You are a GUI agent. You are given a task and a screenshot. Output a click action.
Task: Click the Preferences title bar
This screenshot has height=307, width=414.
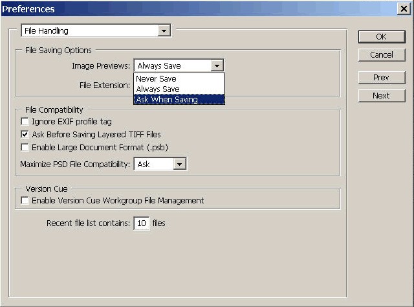pos(194,8)
